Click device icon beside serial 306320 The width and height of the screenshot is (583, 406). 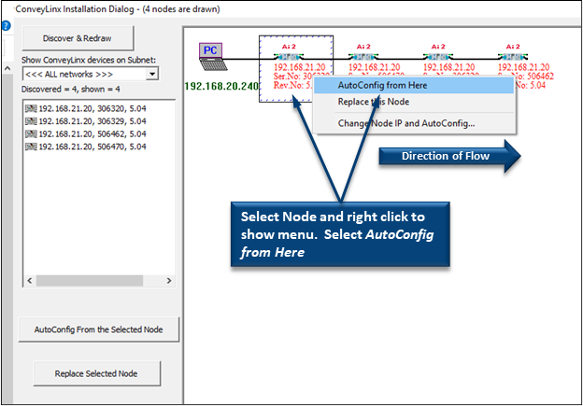pyautogui.click(x=31, y=108)
